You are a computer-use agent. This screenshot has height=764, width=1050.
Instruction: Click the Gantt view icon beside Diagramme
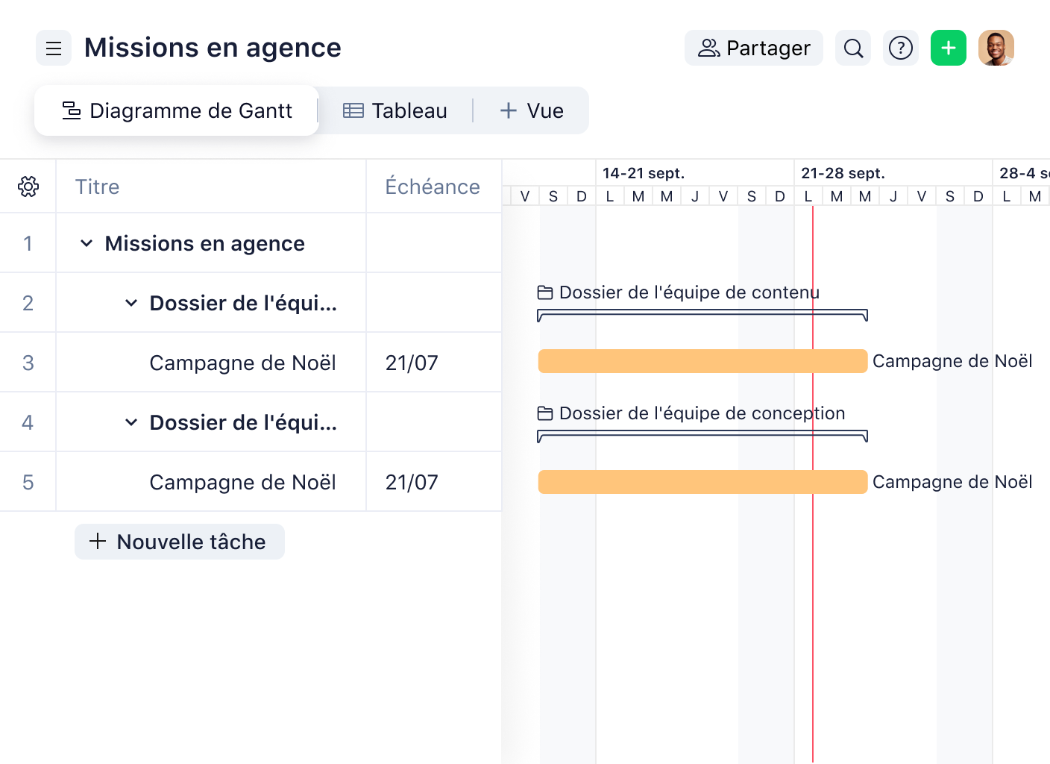71,110
